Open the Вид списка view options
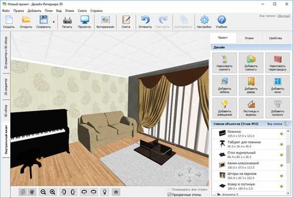 coord(277,125)
